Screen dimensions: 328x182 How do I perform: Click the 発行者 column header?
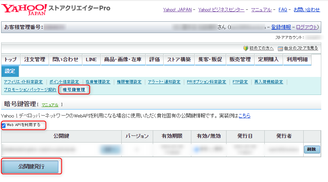coord(284,136)
